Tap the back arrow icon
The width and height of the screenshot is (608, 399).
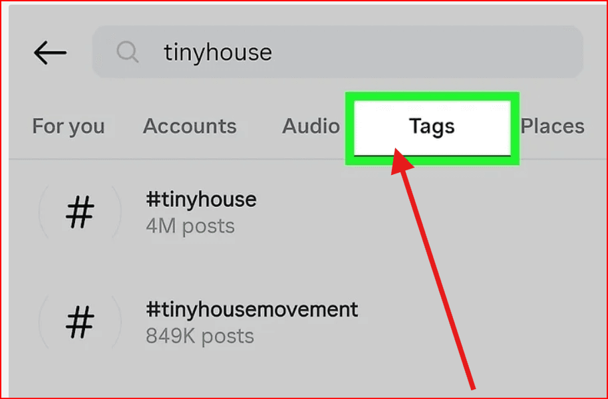point(50,53)
